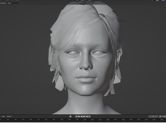Click the current frame number field

tap(153, 116)
